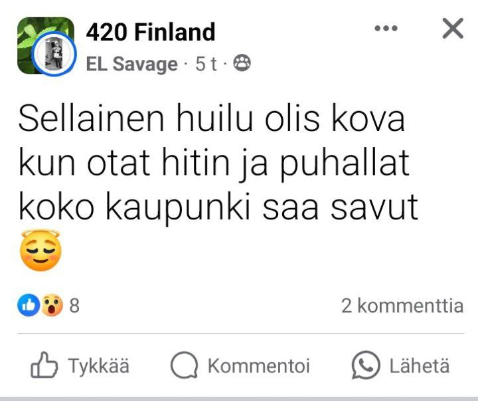Image resolution: width=478 pixels, height=401 pixels.
Task: Open the 2 kommenttia comments list
Action: click(402, 305)
